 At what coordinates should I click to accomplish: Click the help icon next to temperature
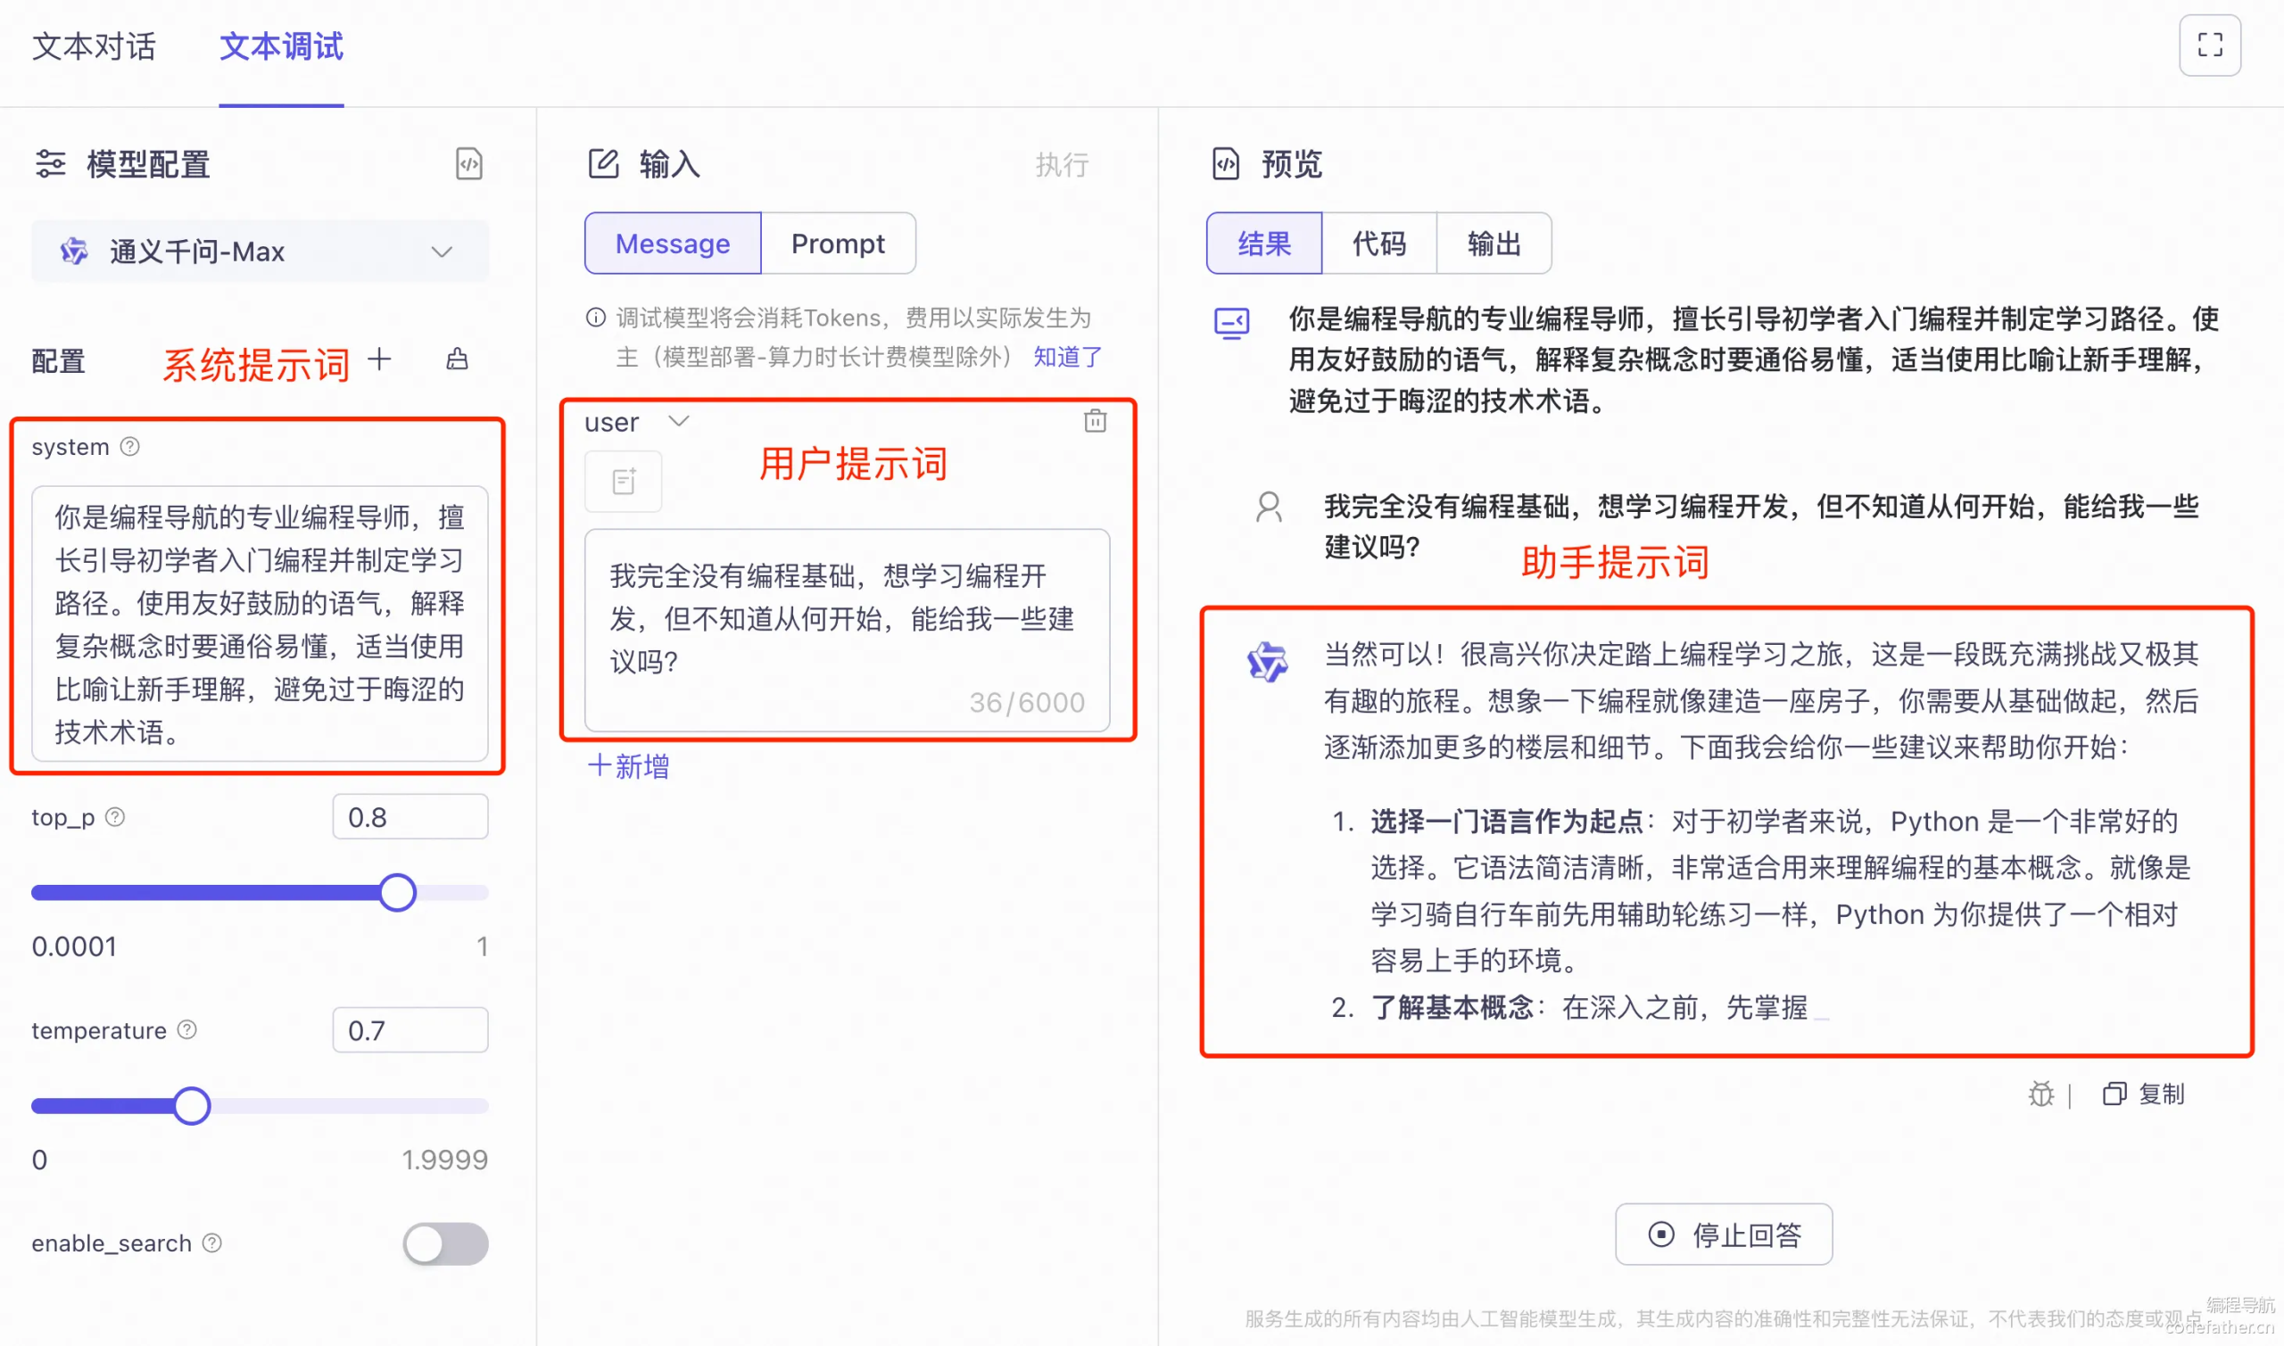click(x=186, y=1029)
